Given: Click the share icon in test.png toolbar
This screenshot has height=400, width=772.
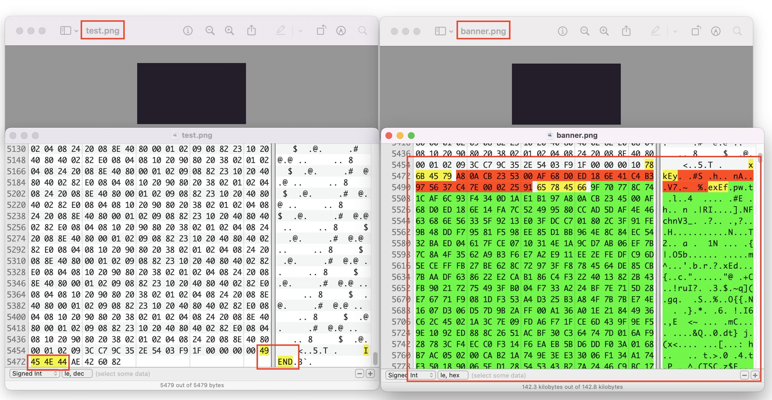Looking at the screenshot, I should 251,31.
